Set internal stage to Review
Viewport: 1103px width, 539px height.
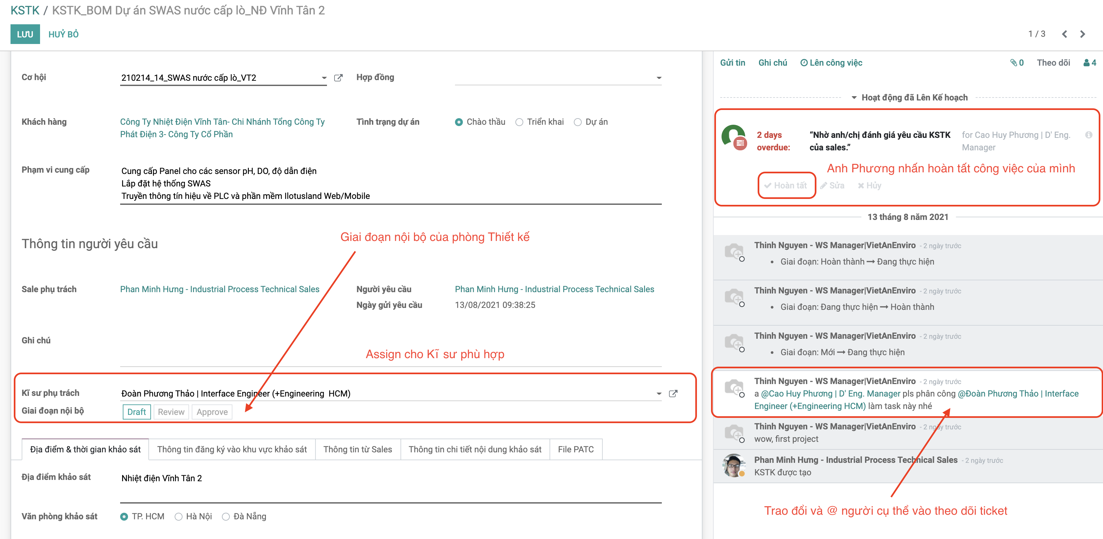pos(171,412)
